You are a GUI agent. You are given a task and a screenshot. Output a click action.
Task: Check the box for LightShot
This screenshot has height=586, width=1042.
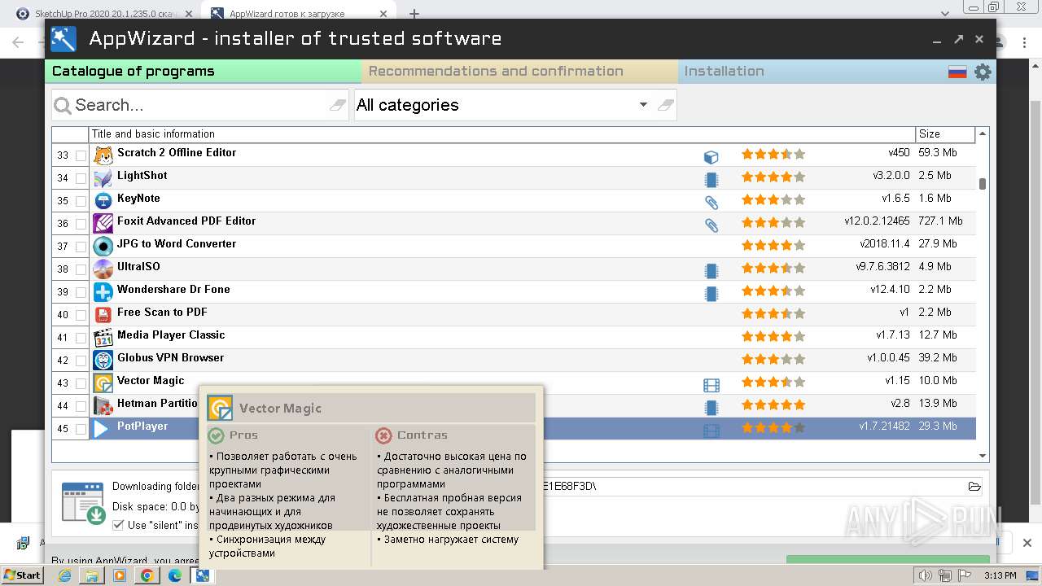[x=81, y=178]
